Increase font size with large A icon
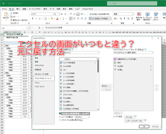This screenshot has height=134, width=166. (x=62, y=14)
